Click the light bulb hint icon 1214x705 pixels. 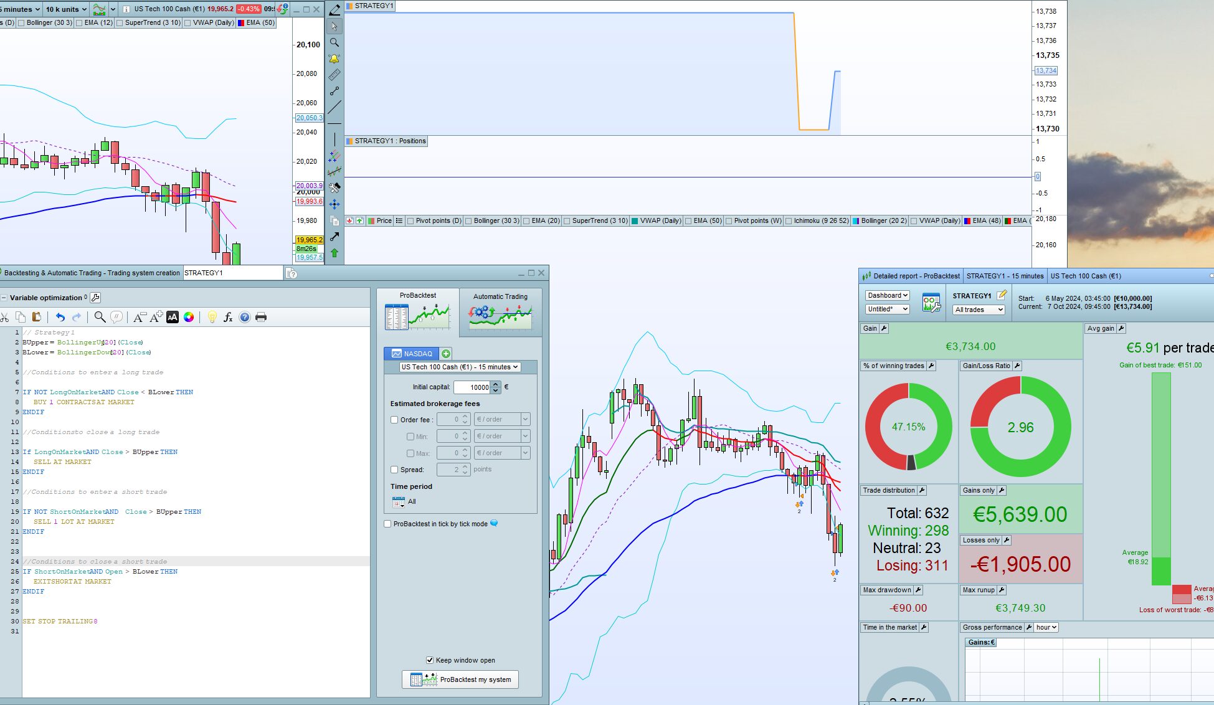point(212,317)
